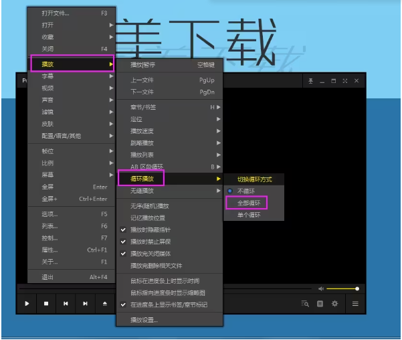Click the Play button in control bar
The image size is (402, 340).
tap(27, 304)
